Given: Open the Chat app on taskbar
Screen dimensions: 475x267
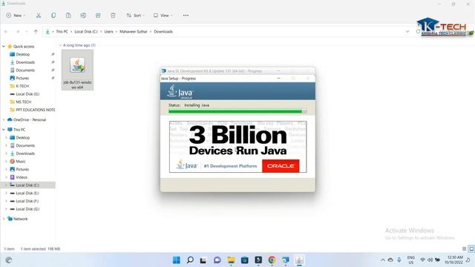Looking at the screenshot, I should click(217, 260).
